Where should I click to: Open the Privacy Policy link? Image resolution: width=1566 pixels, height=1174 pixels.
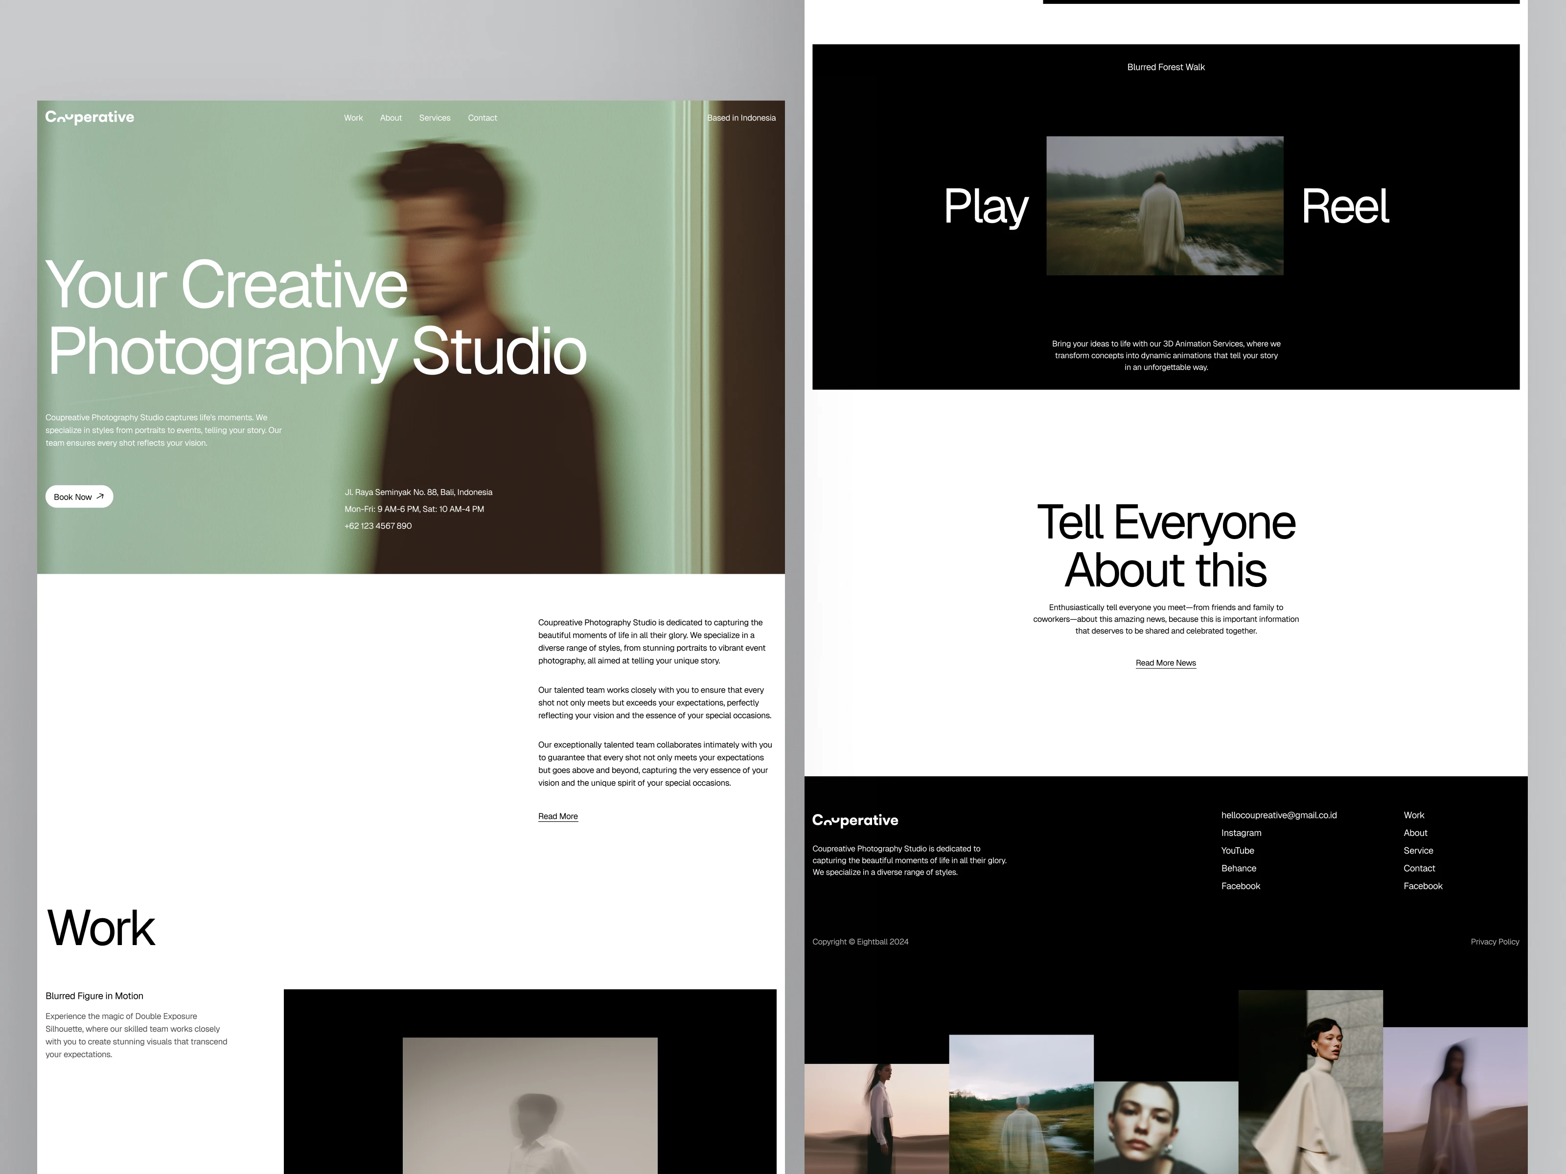[x=1495, y=942]
